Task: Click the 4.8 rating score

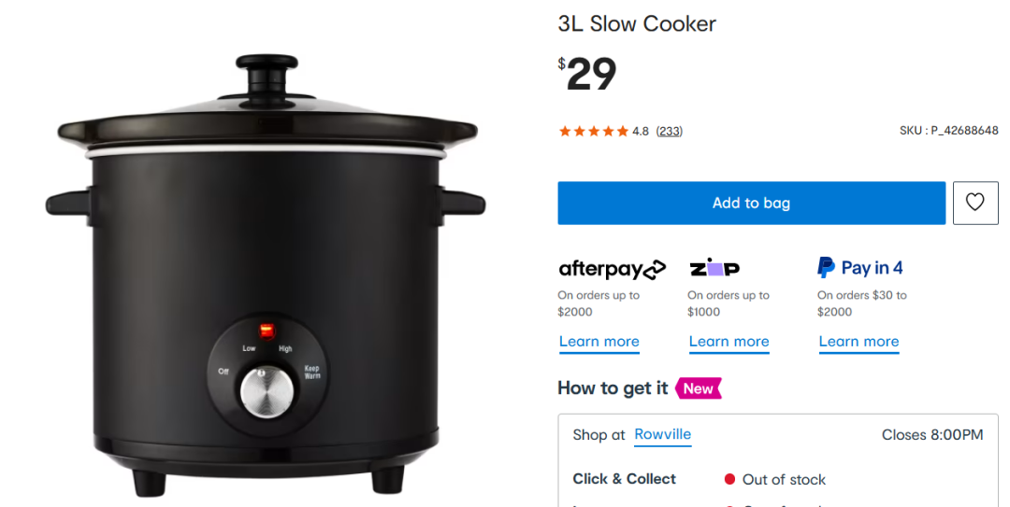Action: click(641, 132)
